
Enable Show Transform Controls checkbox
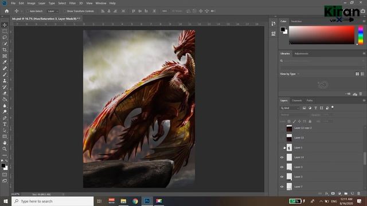click(x=65, y=11)
